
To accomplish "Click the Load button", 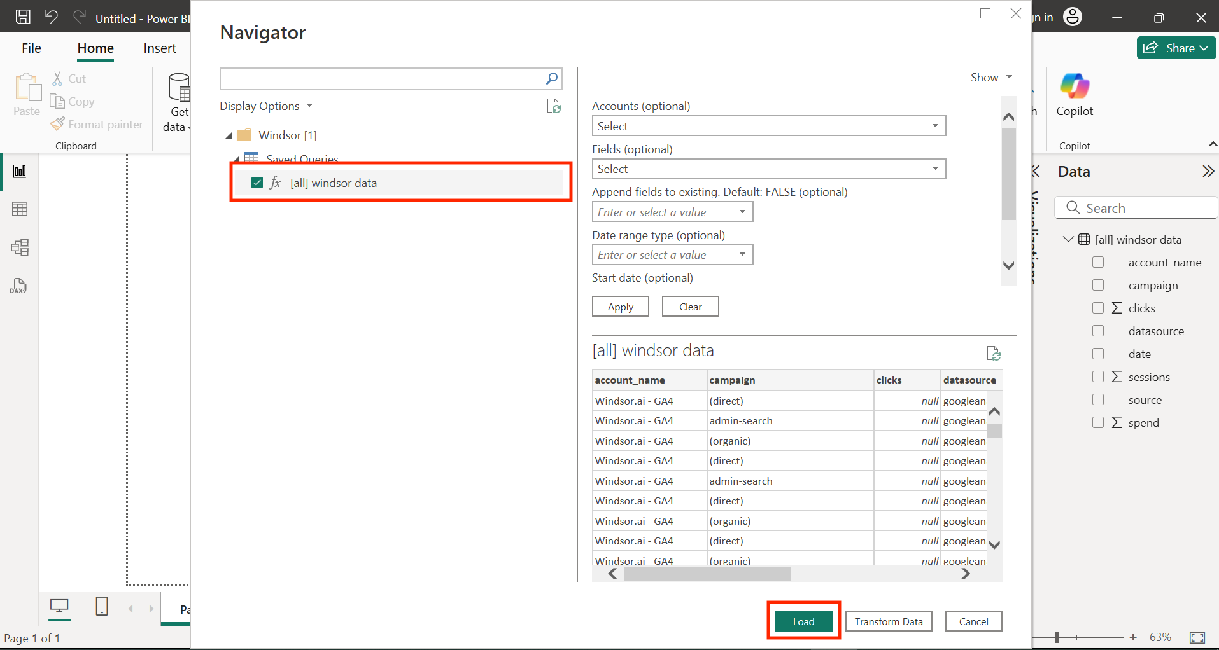I will click(x=803, y=621).
